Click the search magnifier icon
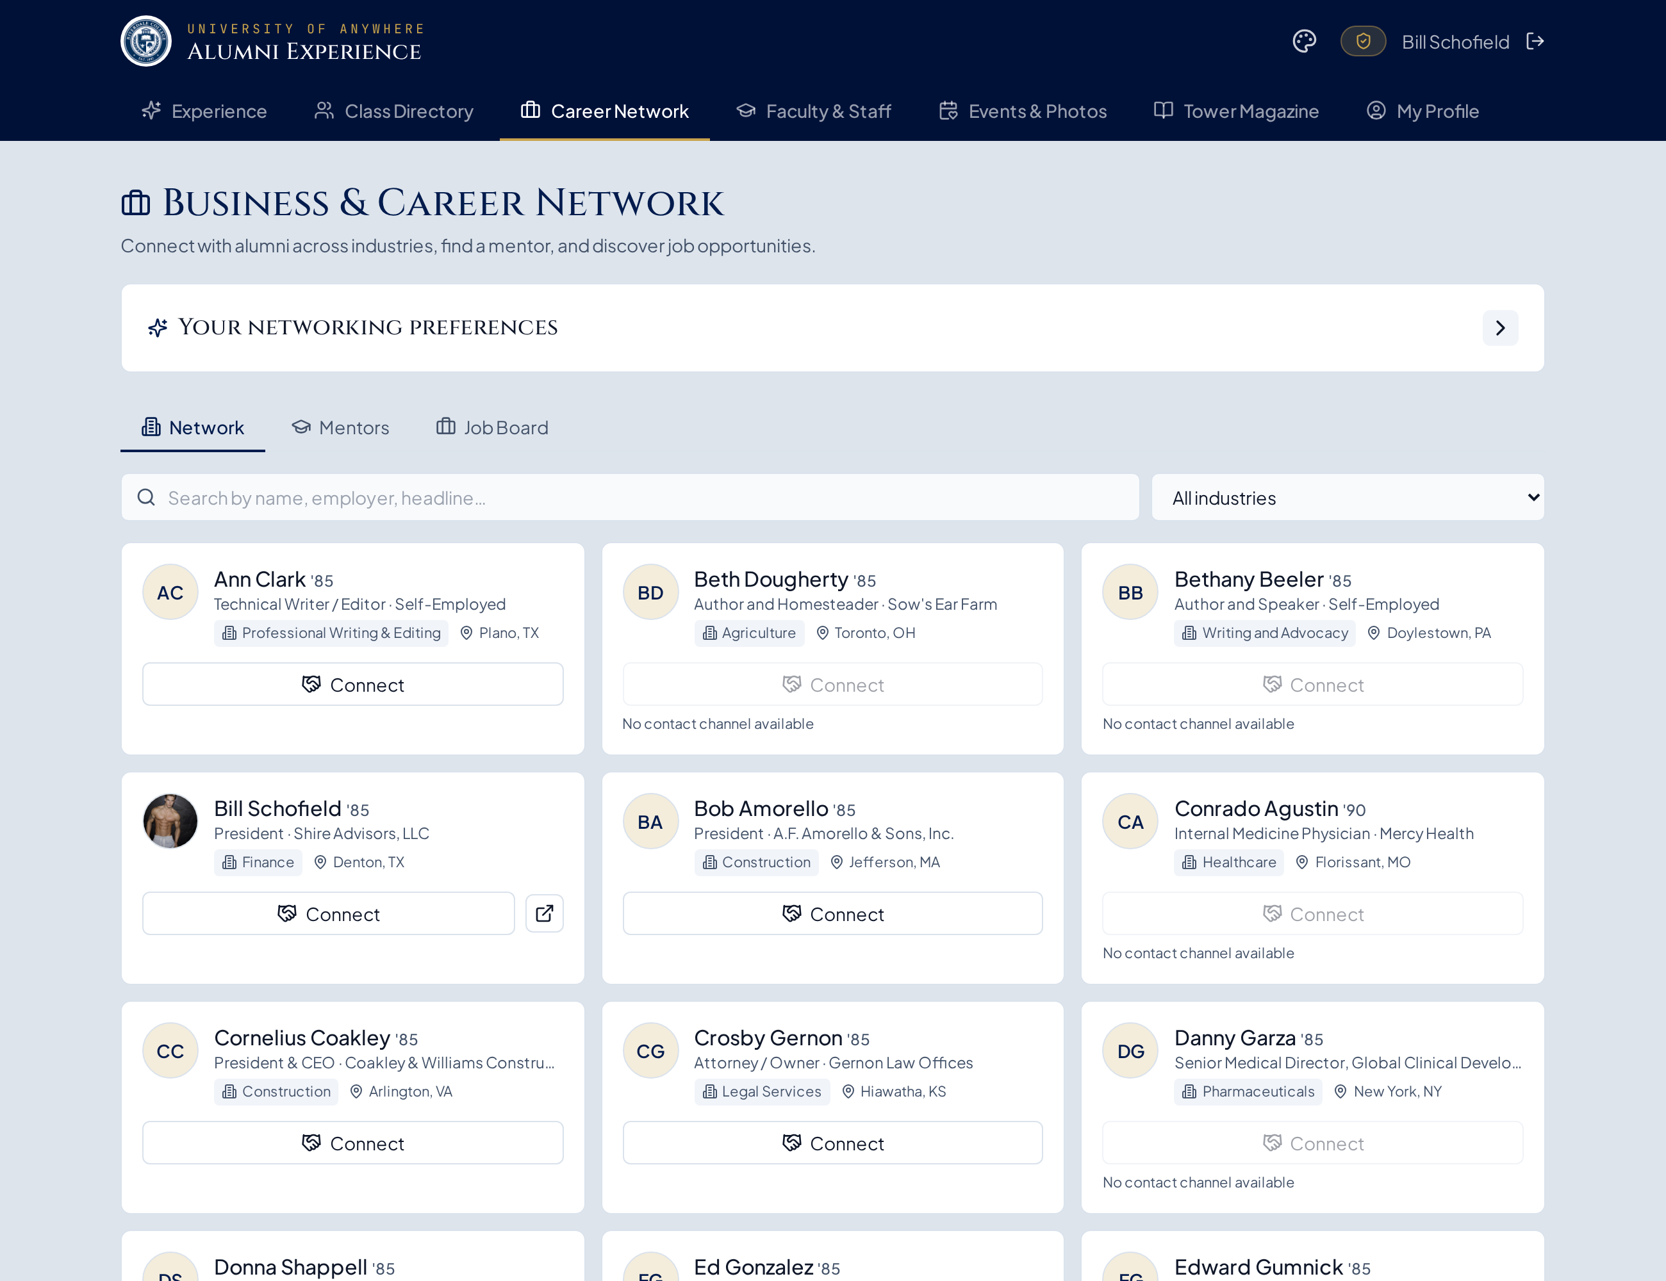 pyautogui.click(x=147, y=497)
